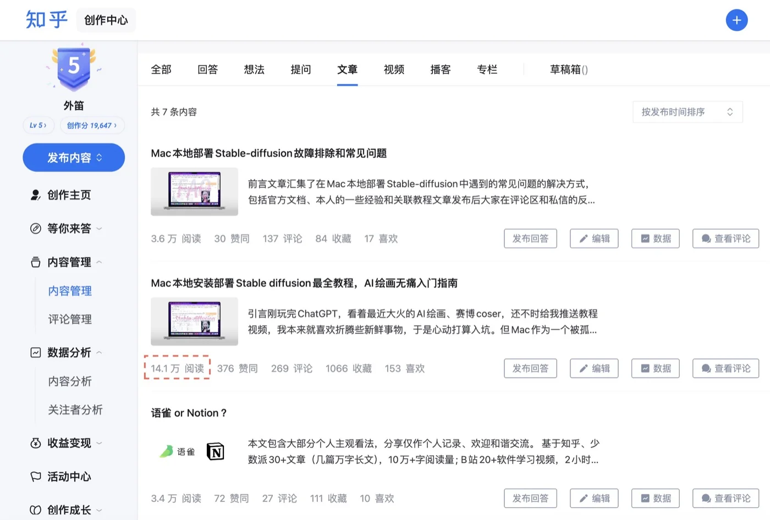The height and width of the screenshot is (520, 770).
Task: Open the 草稿箱 tab
Action: 569,70
